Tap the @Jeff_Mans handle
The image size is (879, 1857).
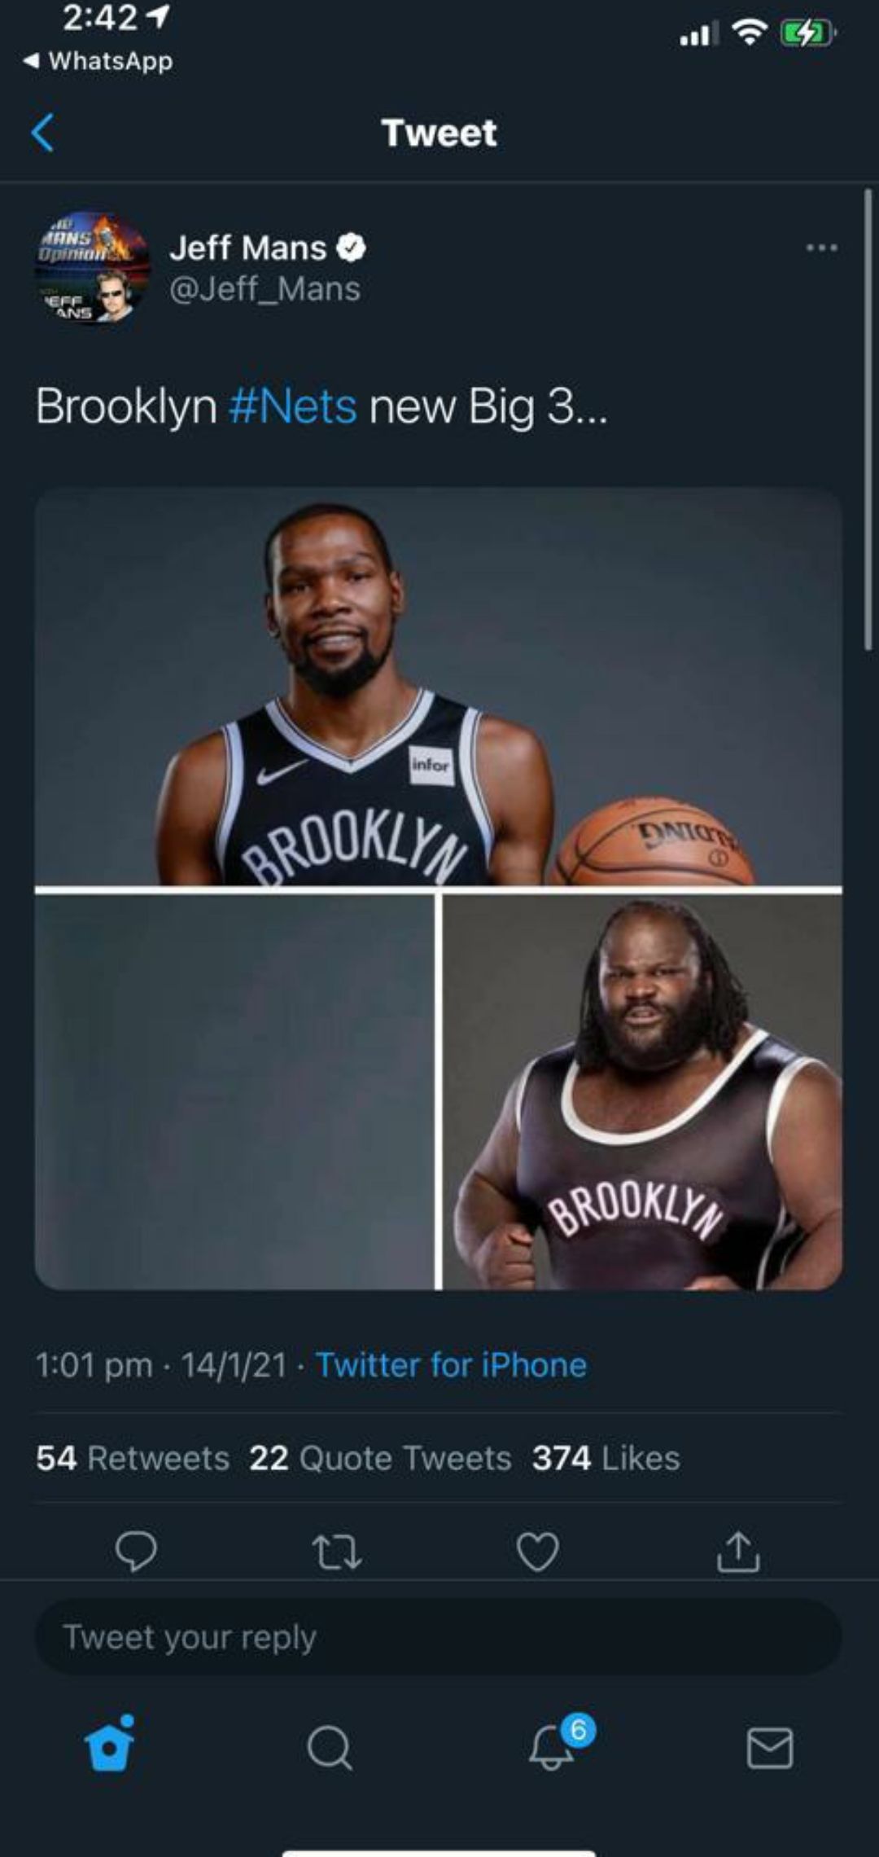(x=265, y=289)
